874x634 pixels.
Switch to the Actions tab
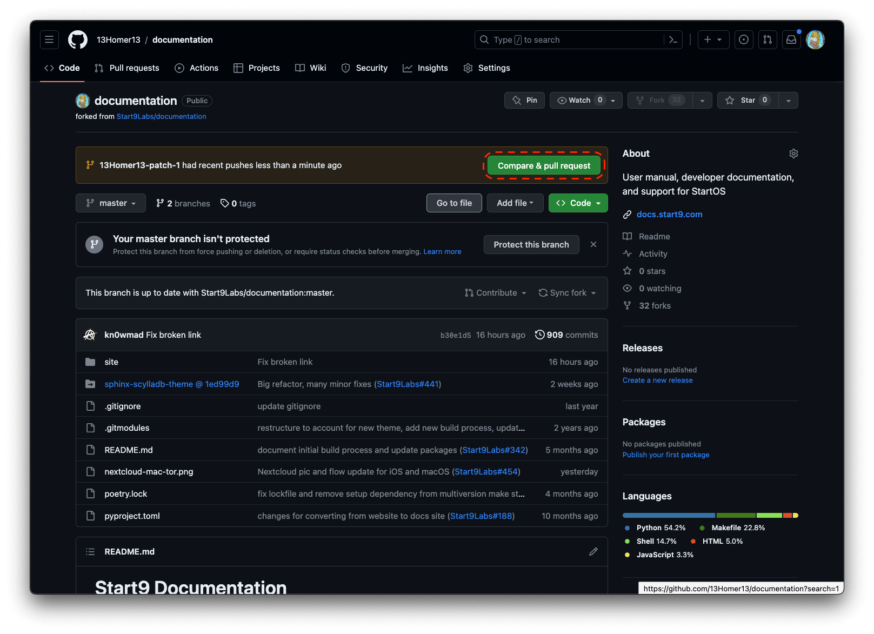click(x=197, y=68)
